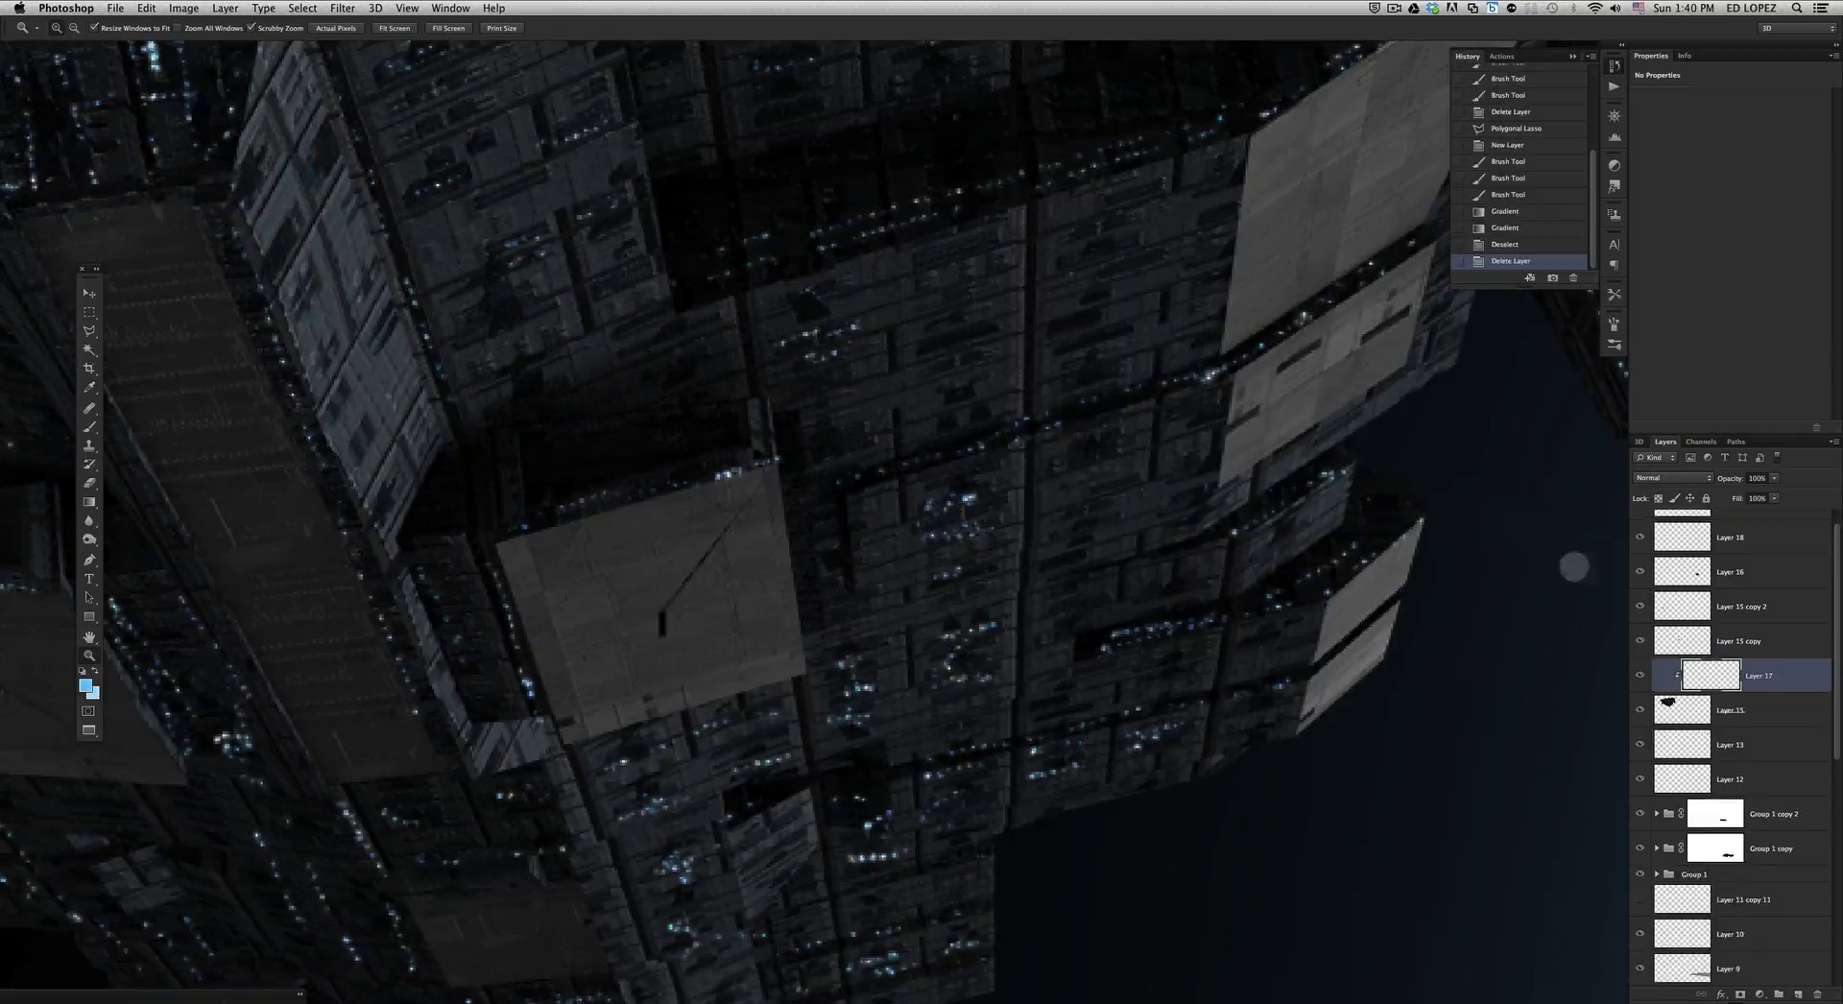Show hidden Layer 11 copy 11

pyautogui.click(x=1640, y=900)
